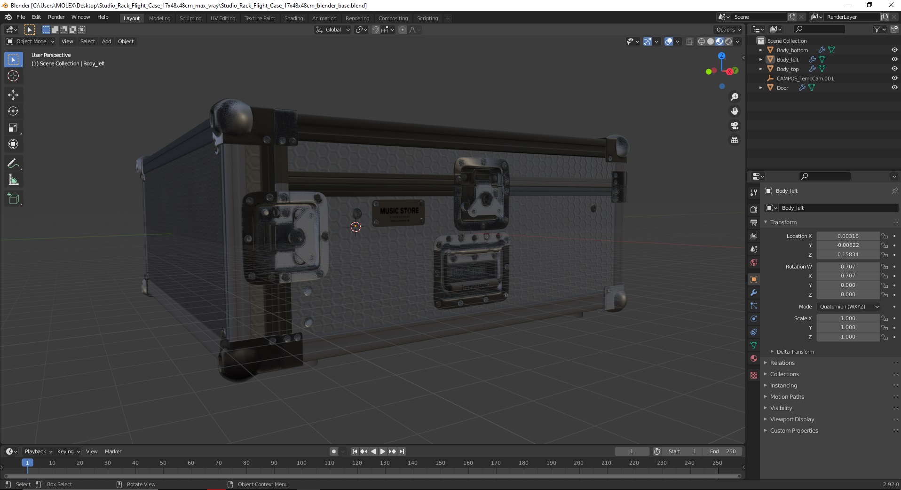This screenshot has width=901, height=490.
Task: Activate the Scale tool
Action: point(13,128)
